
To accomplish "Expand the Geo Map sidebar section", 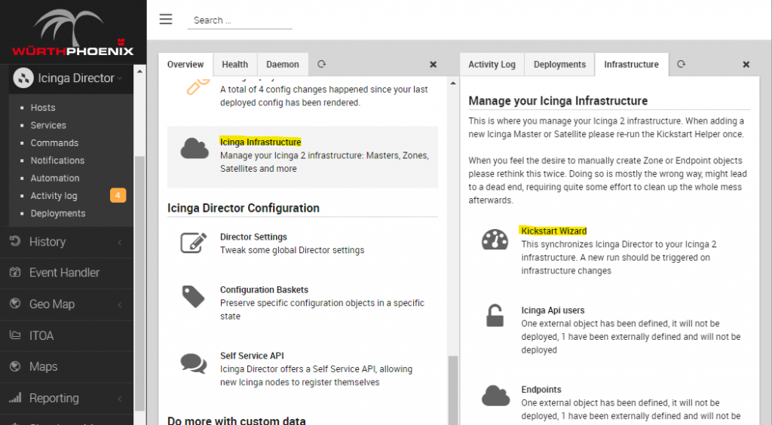I will coord(66,304).
